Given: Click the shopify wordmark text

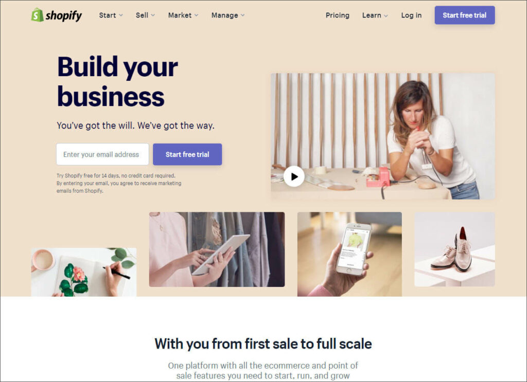Looking at the screenshot, I should [63, 15].
